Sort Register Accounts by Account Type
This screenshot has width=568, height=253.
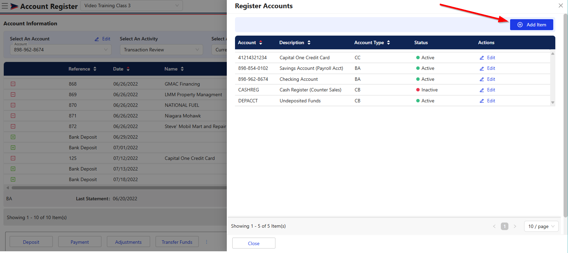click(x=388, y=42)
